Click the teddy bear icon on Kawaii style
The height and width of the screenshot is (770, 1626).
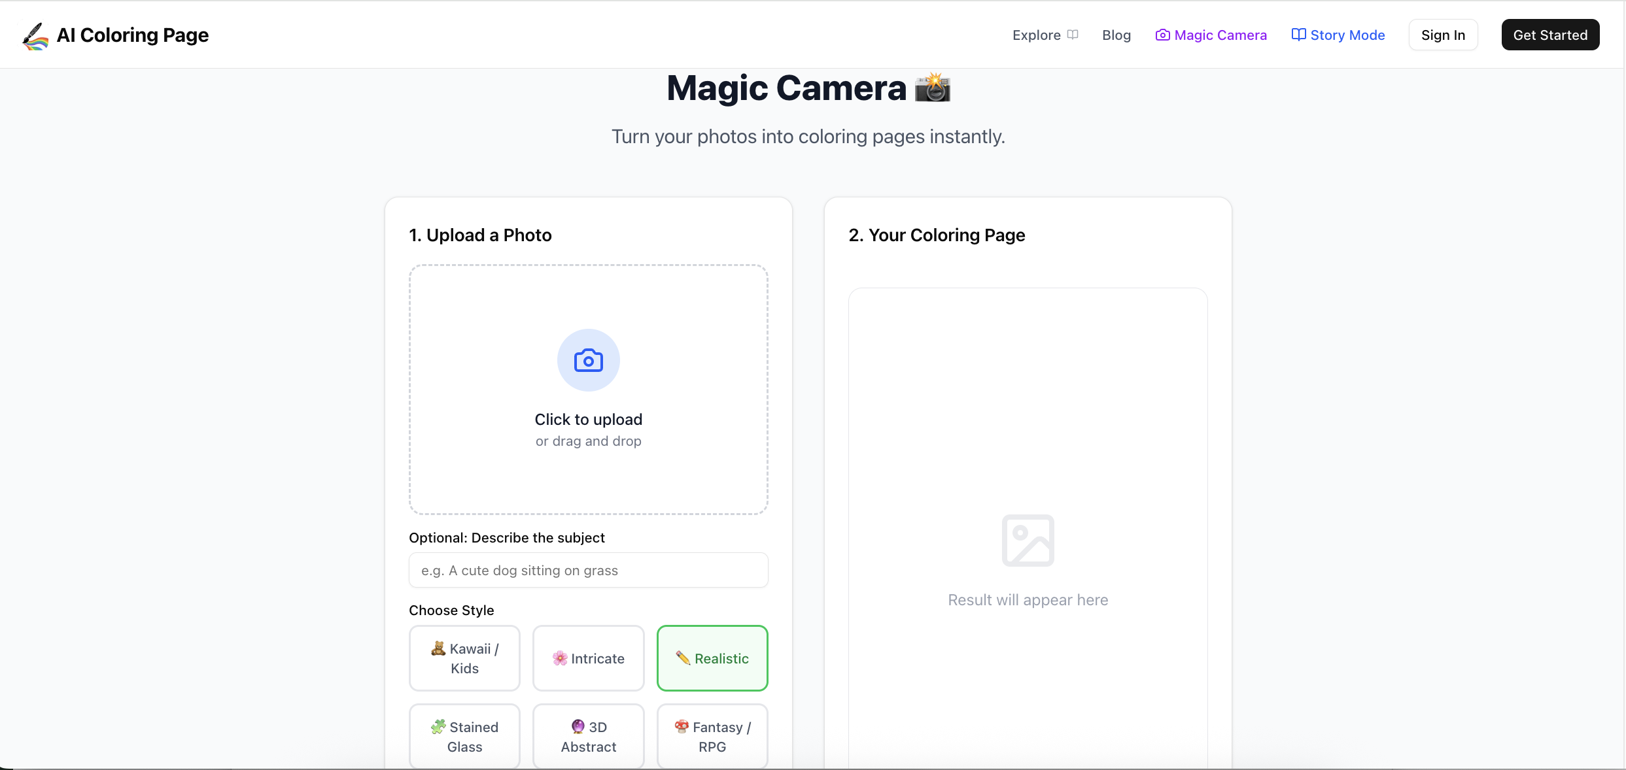pos(439,648)
